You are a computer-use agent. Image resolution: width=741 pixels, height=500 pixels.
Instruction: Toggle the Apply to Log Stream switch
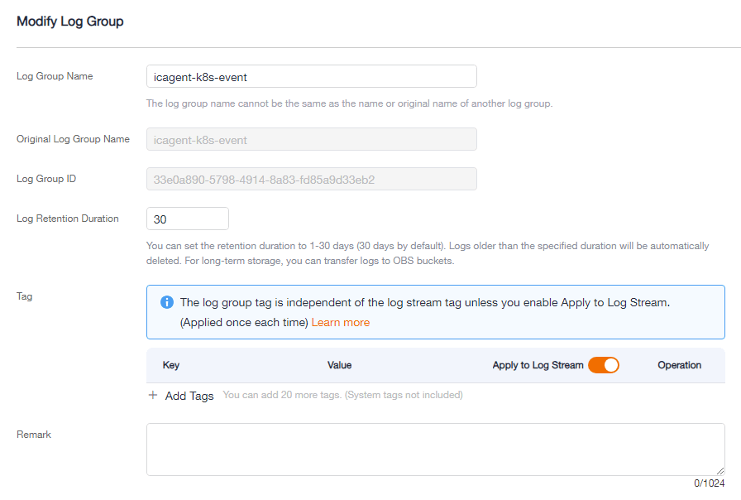pos(604,365)
